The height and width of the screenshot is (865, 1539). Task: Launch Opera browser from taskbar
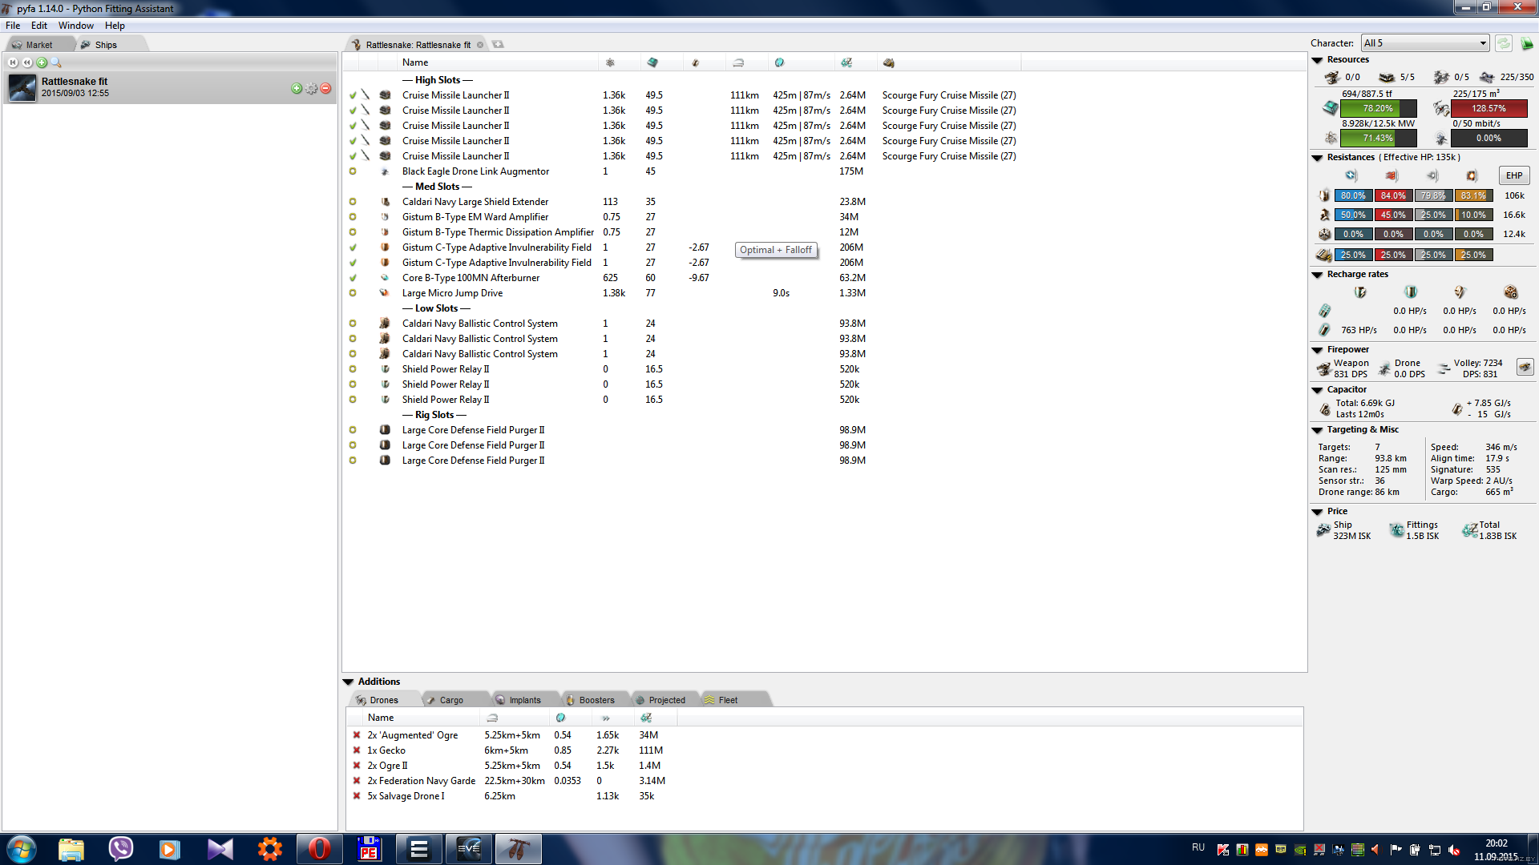point(319,849)
